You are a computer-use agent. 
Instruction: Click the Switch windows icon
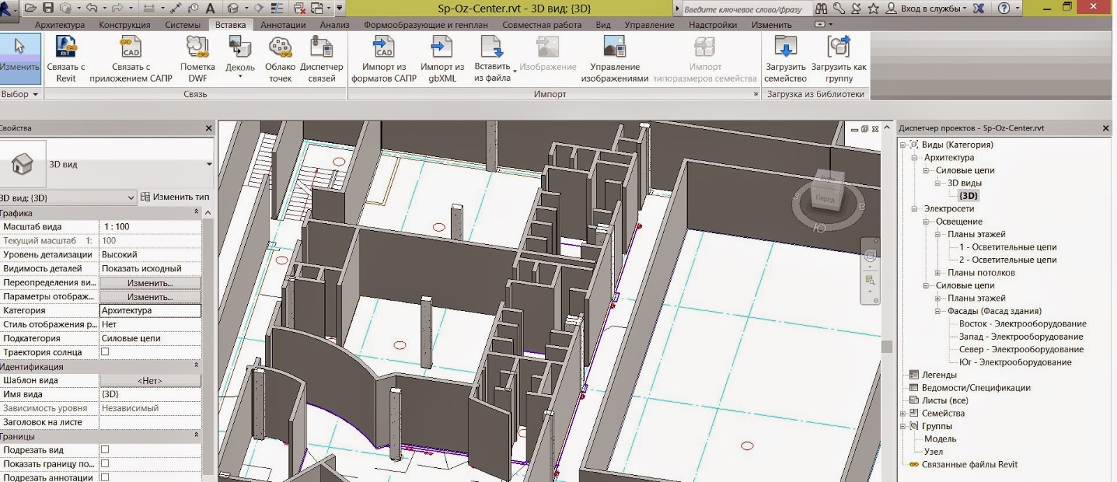click(318, 8)
